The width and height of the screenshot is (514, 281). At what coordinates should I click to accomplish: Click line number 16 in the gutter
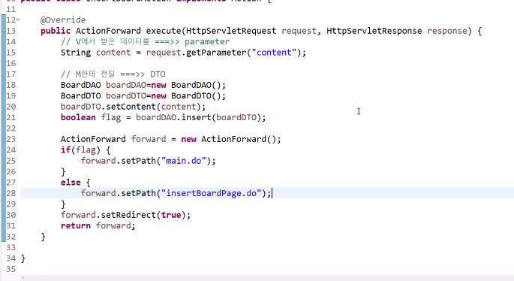[11, 63]
